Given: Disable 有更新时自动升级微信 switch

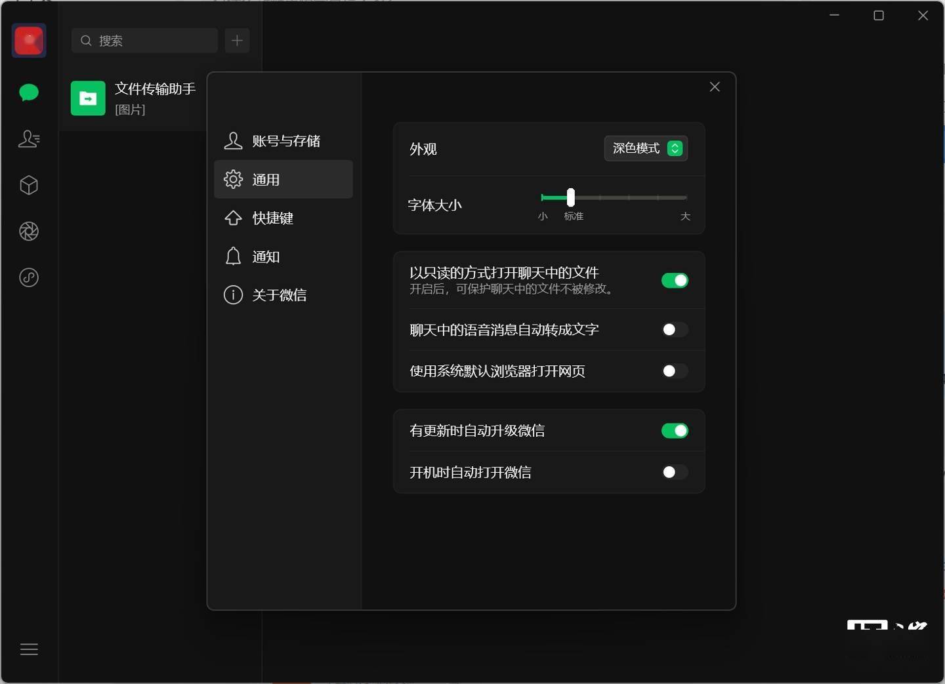Looking at the screenshot, I should [x=675, y=431].
